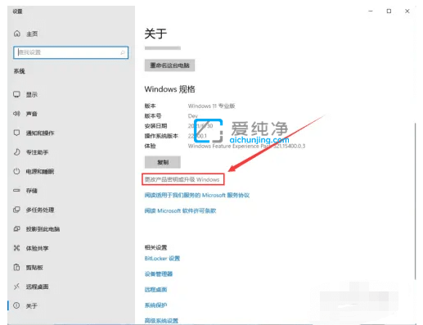
Task: Open 专注助手 settings page
Action: click(38, 152)
